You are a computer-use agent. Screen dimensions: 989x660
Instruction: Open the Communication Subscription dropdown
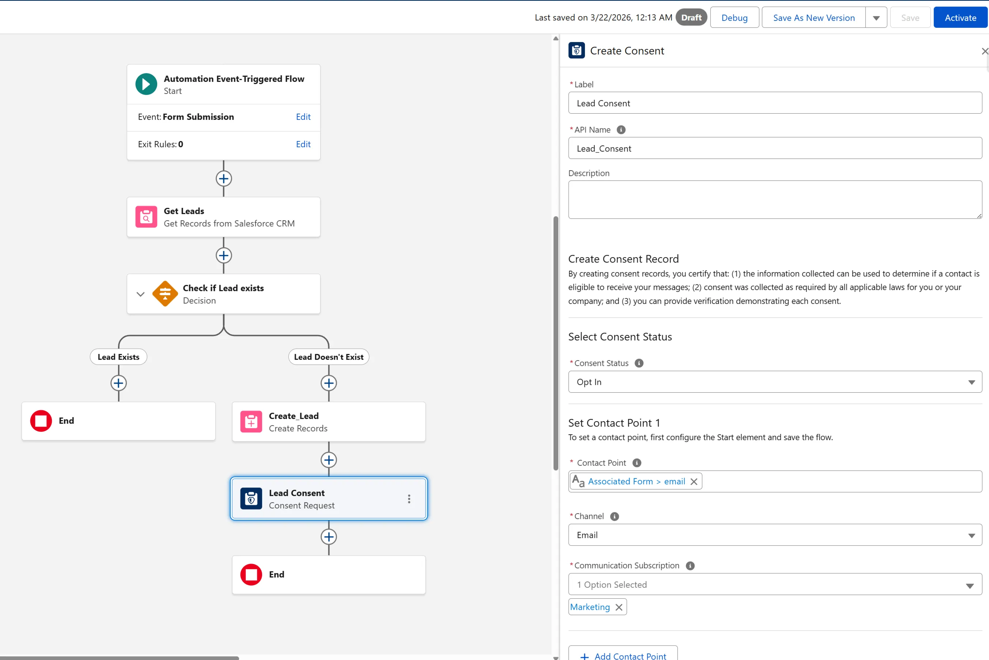click(x=775, y=584)
